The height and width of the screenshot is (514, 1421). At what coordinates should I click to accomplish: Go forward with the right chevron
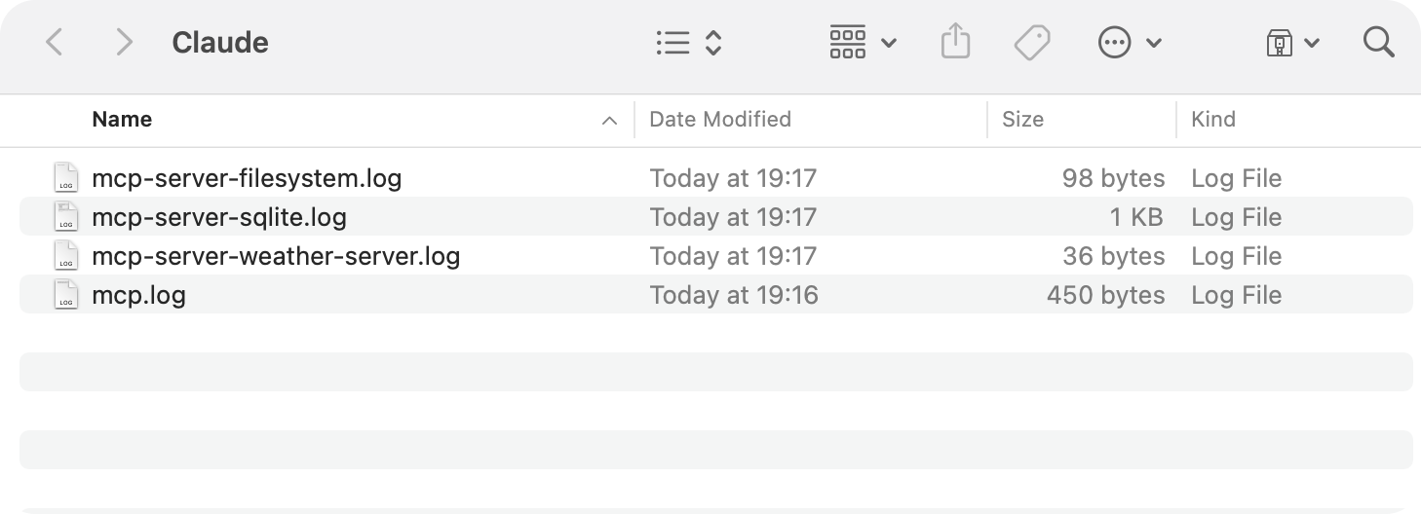coord(124,42)
